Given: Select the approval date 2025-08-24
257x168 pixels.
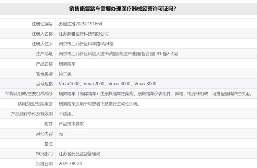Looking at the screenshot, I should coord(70,164).
